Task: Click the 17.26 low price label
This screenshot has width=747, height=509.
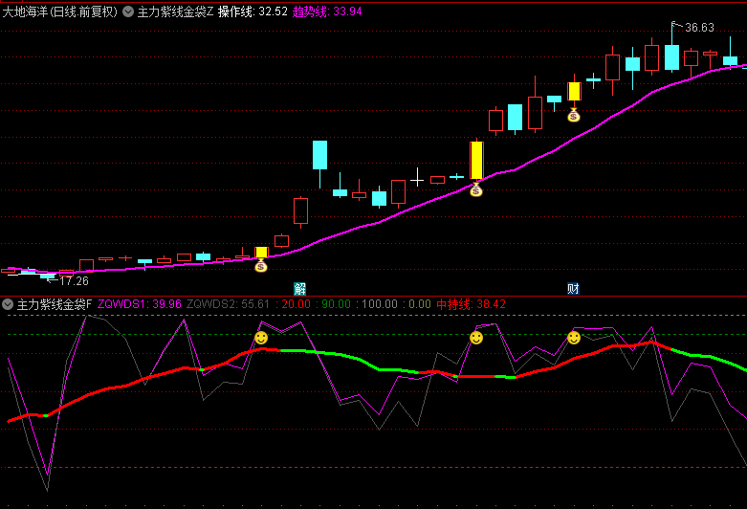Action: coord(74,281)
